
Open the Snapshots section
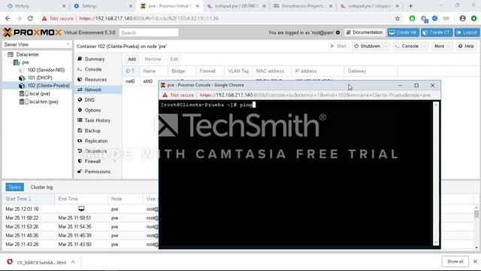coord(95,151)
